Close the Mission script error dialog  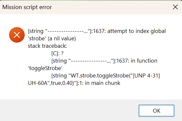175,7
